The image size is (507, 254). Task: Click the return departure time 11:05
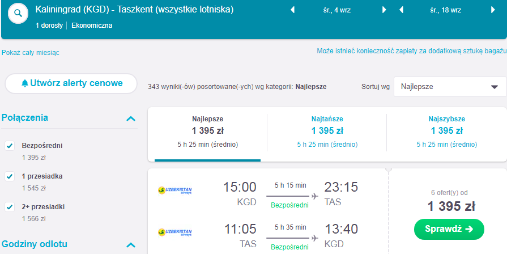click(240, 229)
